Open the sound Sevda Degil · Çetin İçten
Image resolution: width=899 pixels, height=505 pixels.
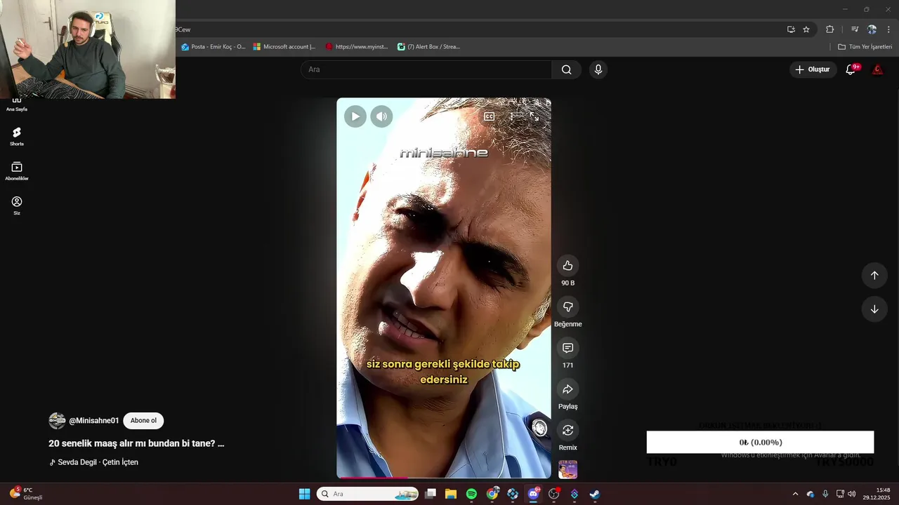(93, 462)
